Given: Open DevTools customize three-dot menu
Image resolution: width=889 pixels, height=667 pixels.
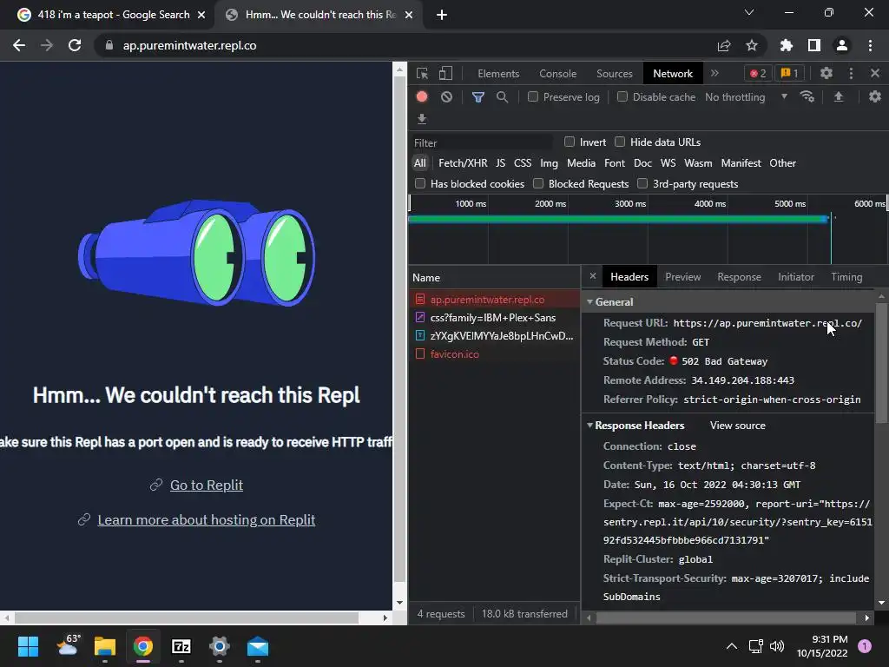Looking at the screenshot, I should point(851,73).
